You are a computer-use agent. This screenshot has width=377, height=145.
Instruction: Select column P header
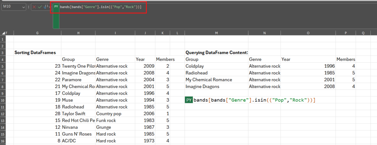[x=345, y=33]
